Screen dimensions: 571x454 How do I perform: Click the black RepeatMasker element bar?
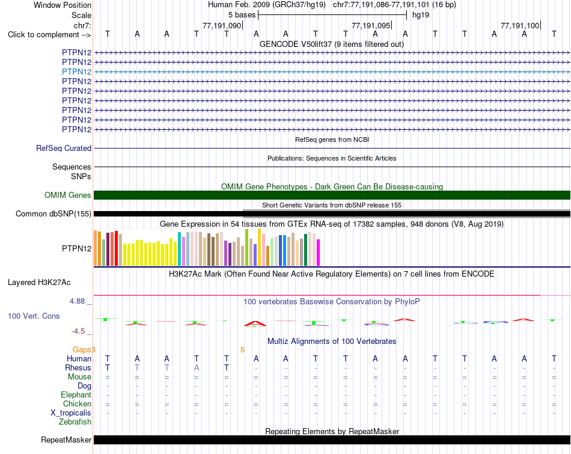[332, 440]
